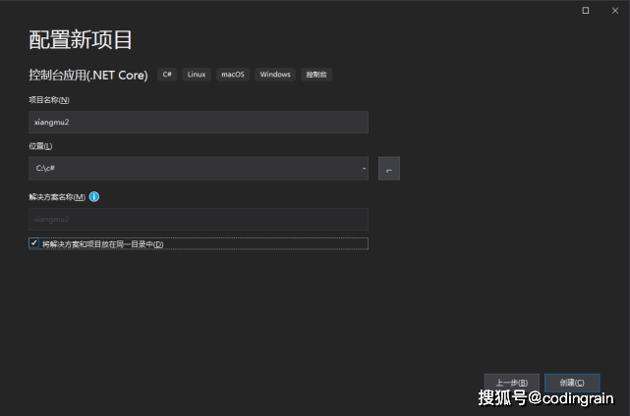The width and height of the screenshot is (630, 416).
Task: Click the disabled solution name field
Action: click(199, 219)
